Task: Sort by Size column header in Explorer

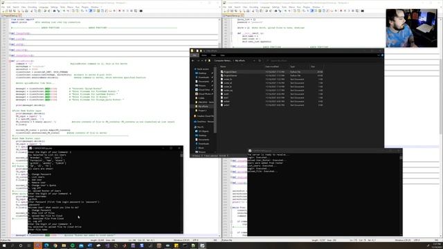Action: (x=313, y=66)
